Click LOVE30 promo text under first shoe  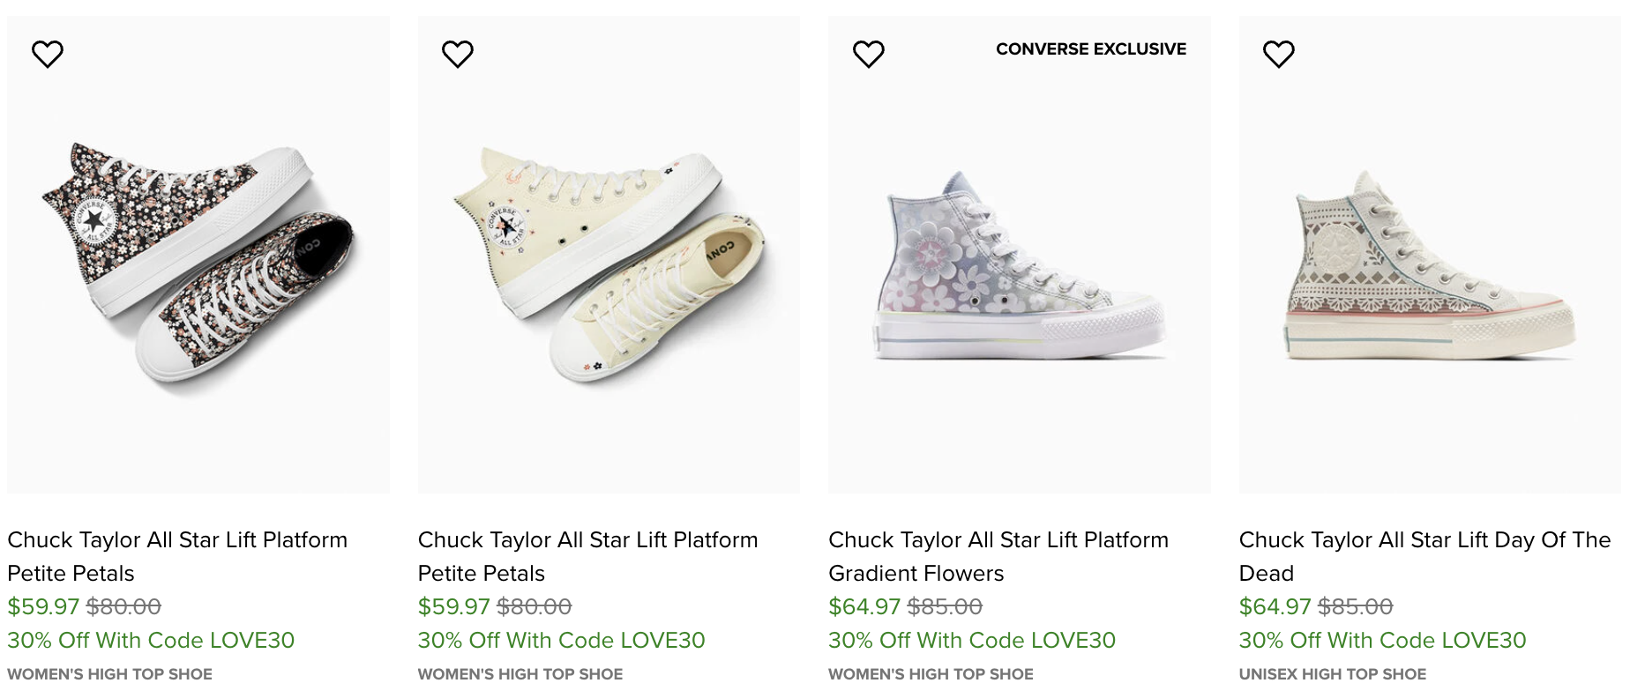[x=151, y=640]
